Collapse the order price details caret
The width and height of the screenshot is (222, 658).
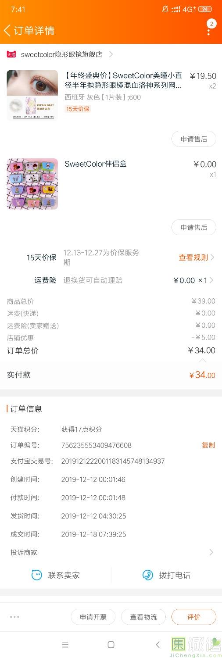click(203, 361)
